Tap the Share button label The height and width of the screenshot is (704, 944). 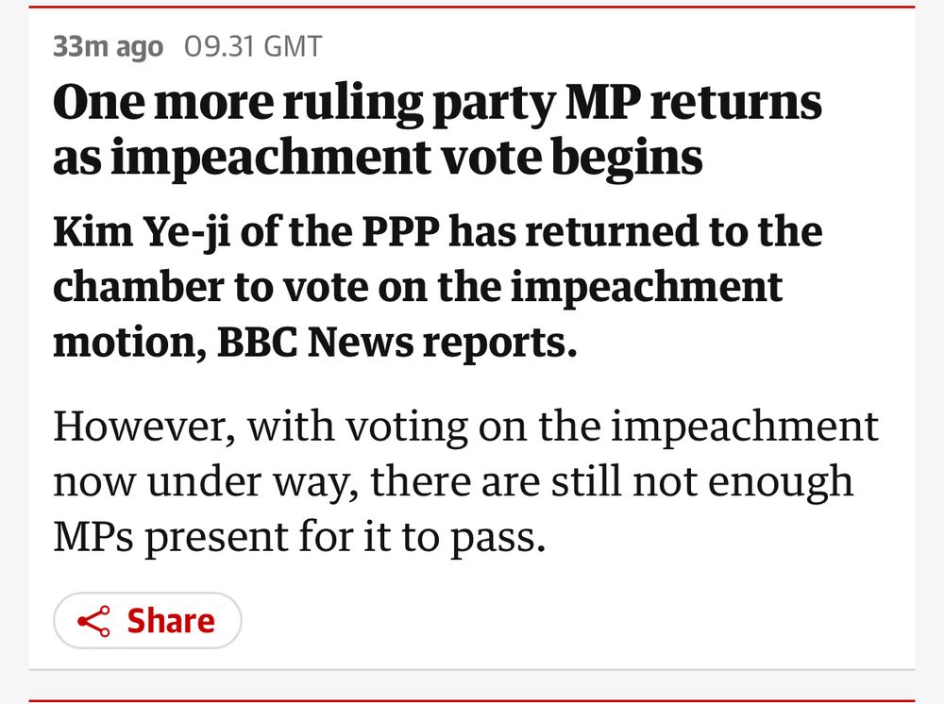[x=171, y=621]
